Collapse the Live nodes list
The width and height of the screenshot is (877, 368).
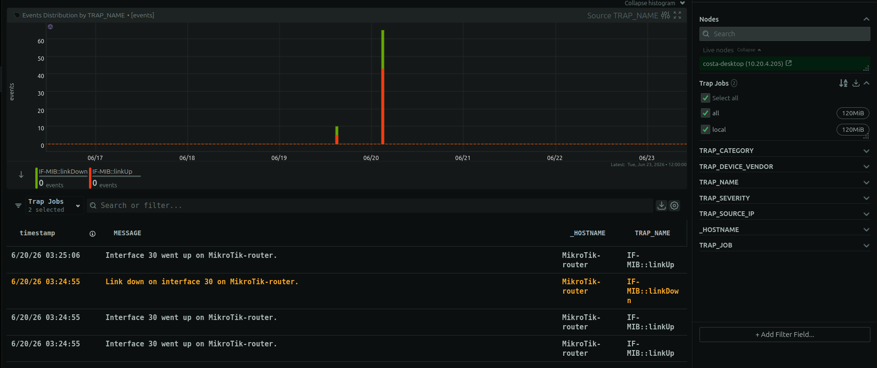click(749, 50)
